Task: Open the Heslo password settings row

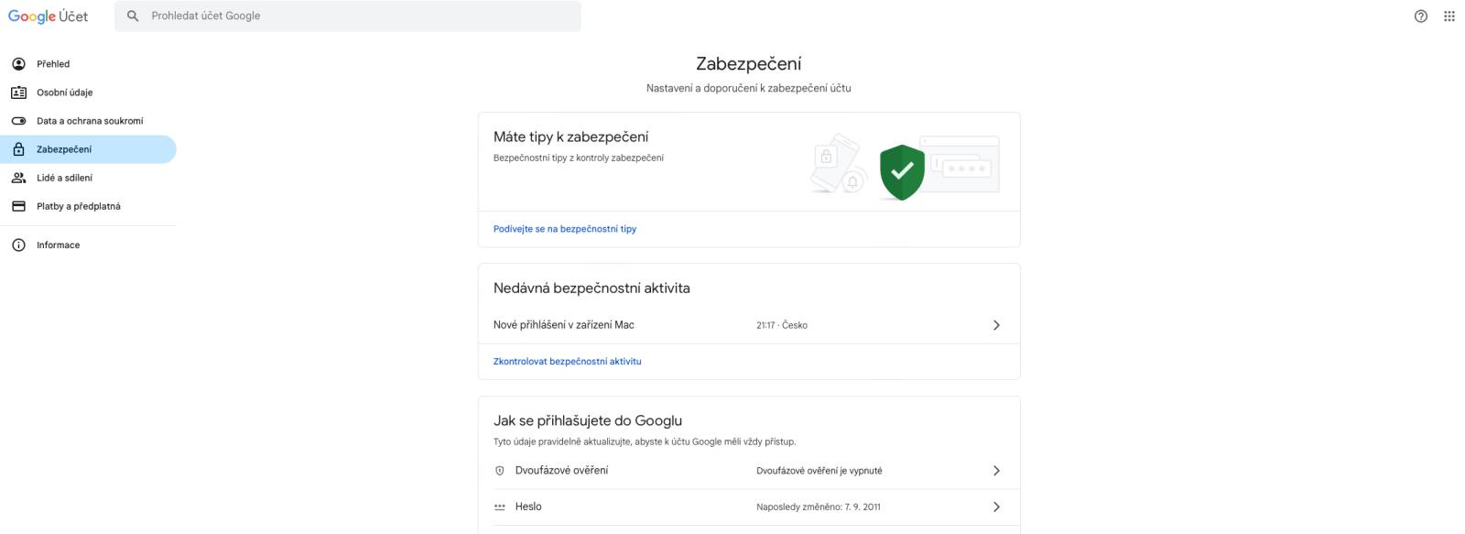Action: tap(749, 507)
